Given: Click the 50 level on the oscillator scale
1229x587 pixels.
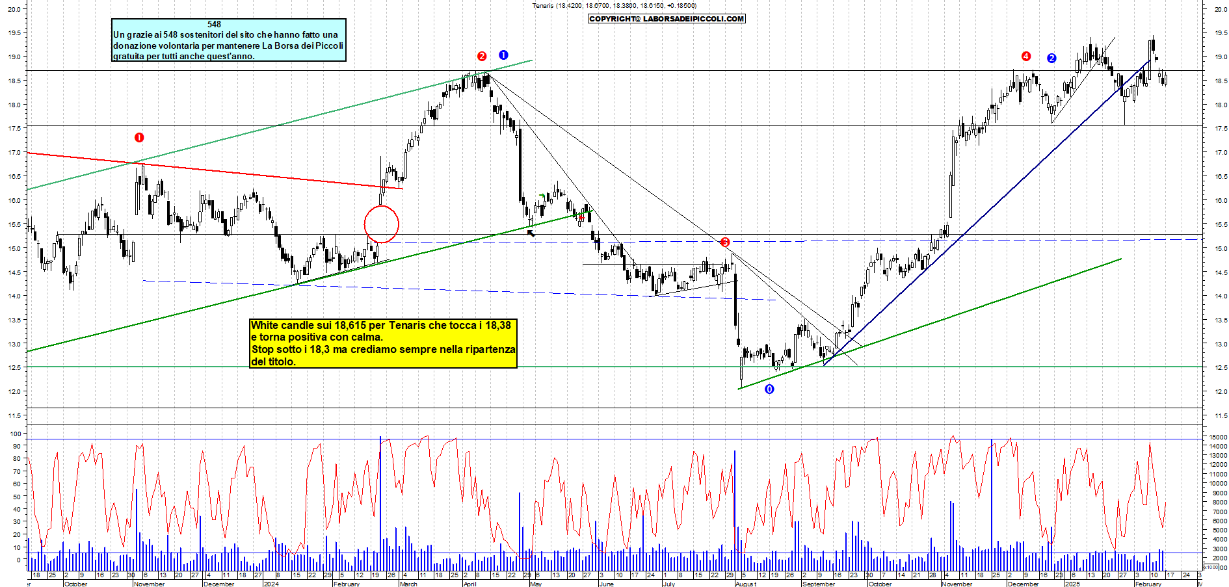Looking at the screenshot, I should pos(17,497).
